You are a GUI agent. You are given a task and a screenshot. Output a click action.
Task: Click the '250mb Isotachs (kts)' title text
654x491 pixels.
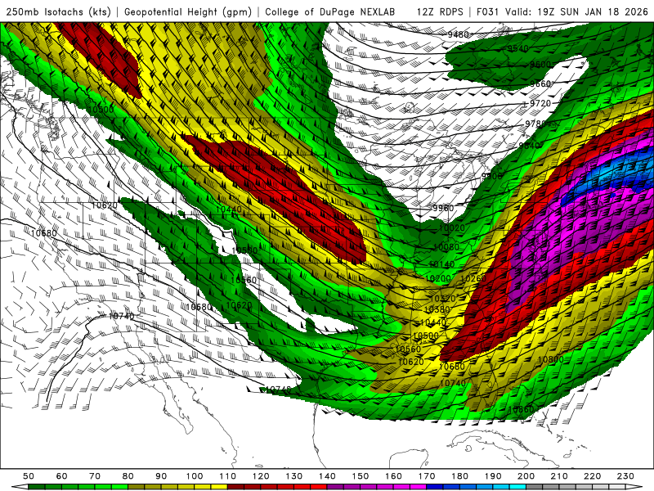tap(58, 12)
